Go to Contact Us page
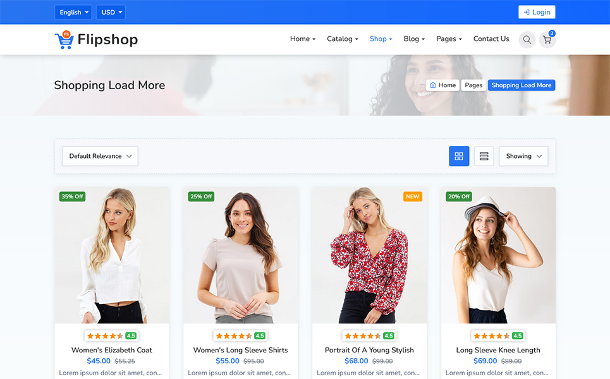 point(491,39)
